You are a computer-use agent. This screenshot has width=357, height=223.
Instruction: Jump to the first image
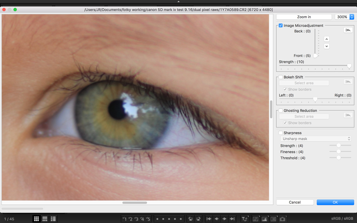209,219
